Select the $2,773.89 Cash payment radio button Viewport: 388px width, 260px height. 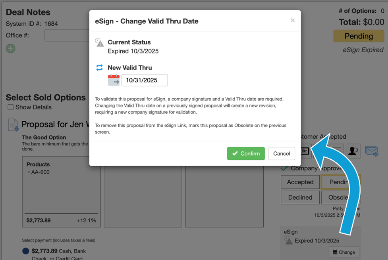pyautogui.click(x=25, y=251)
